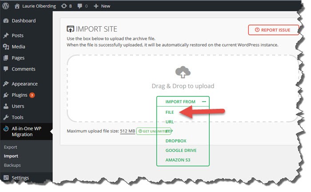Click the cloud upload icon

click(x=183, y=72)
